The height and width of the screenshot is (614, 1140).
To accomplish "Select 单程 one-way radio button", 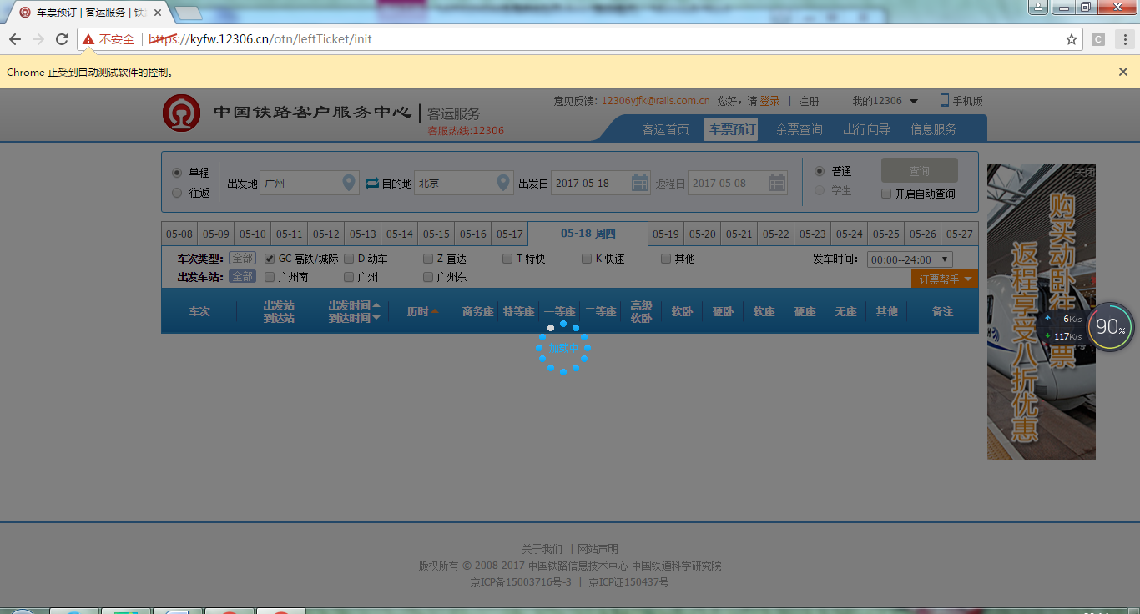I will point(176,173).
